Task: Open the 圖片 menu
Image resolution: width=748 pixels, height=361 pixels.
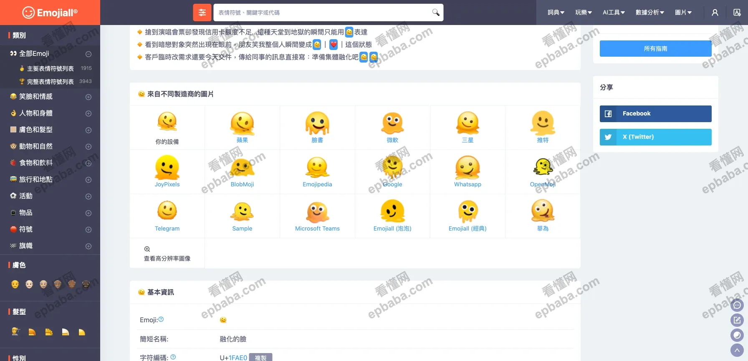Action: (x=683, y=13)
